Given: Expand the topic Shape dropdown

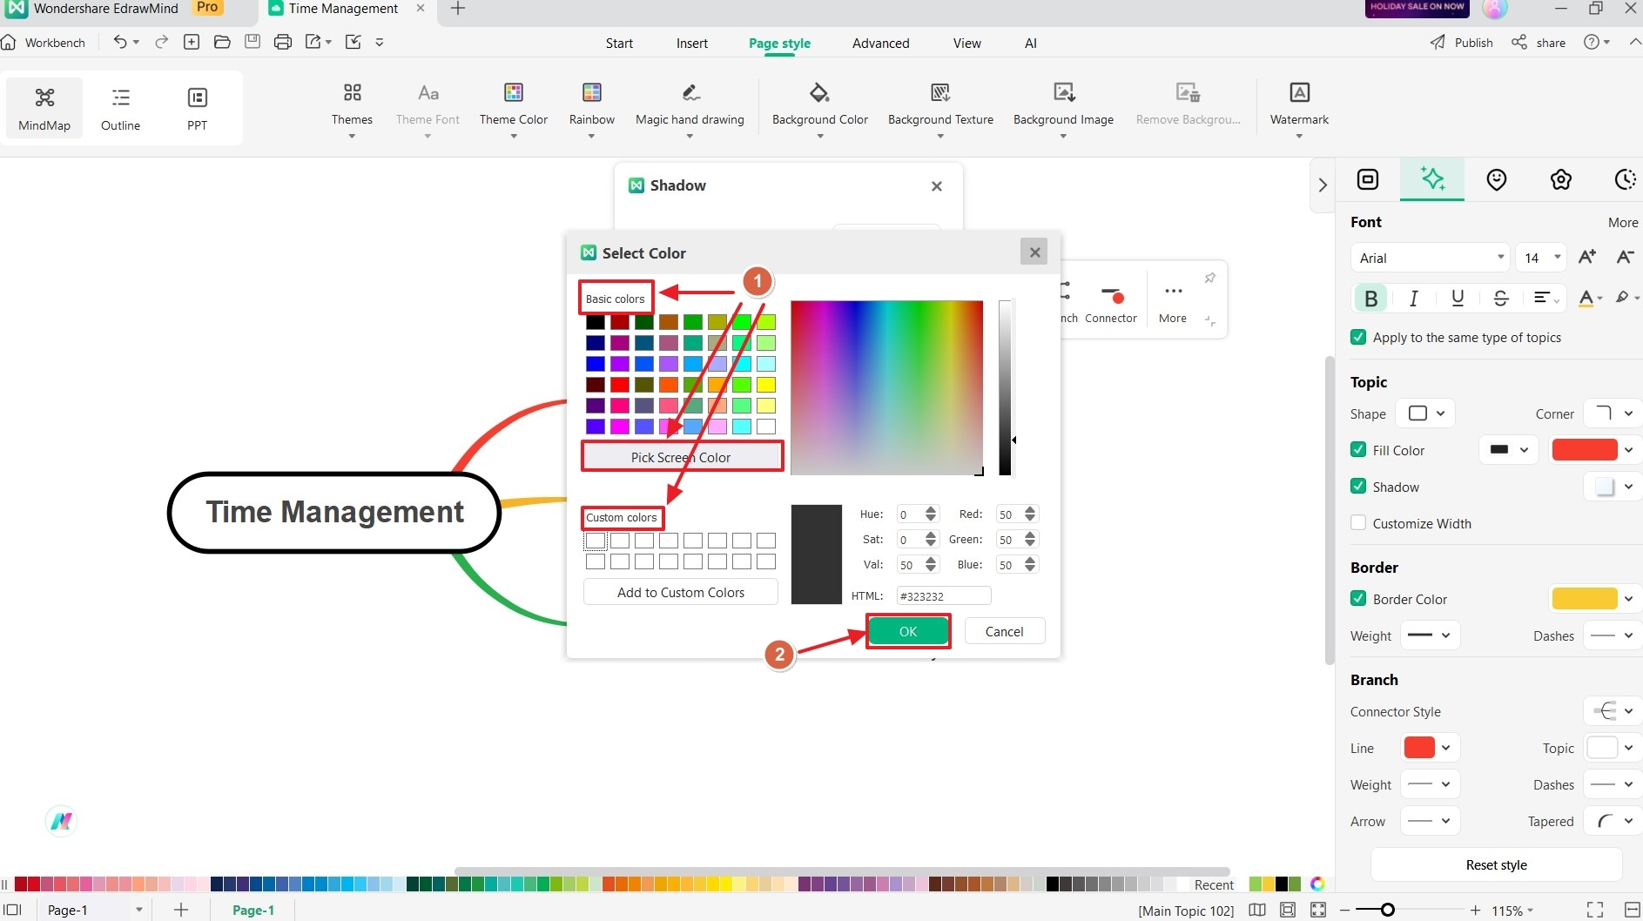Looking at the screenshot, I should click(x=1426, y=413).
